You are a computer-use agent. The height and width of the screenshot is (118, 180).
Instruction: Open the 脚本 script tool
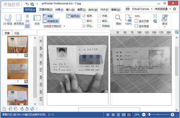tap(165, 21)
